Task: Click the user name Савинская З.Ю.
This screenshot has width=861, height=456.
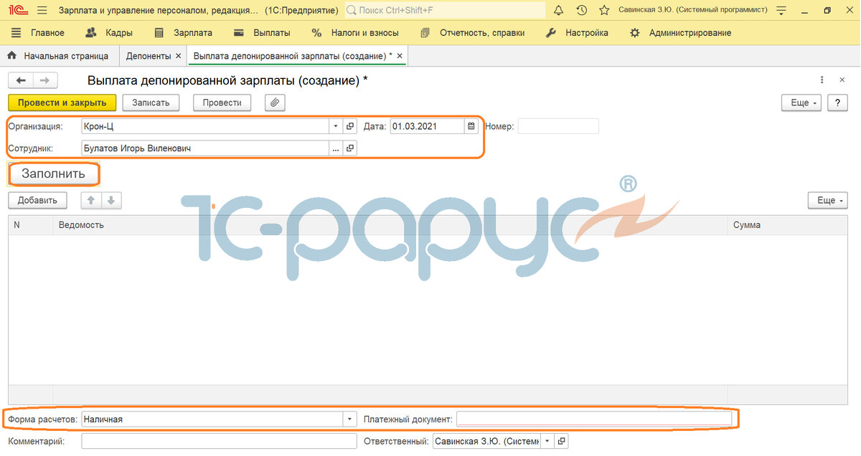Action: (692, 10)
